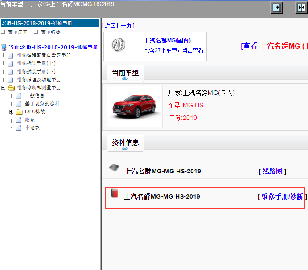Click the computer icon beside 当前:名爵-HS-2018-2019-维修手册
The image size is (308, 270).
click(x=4, y=47)
